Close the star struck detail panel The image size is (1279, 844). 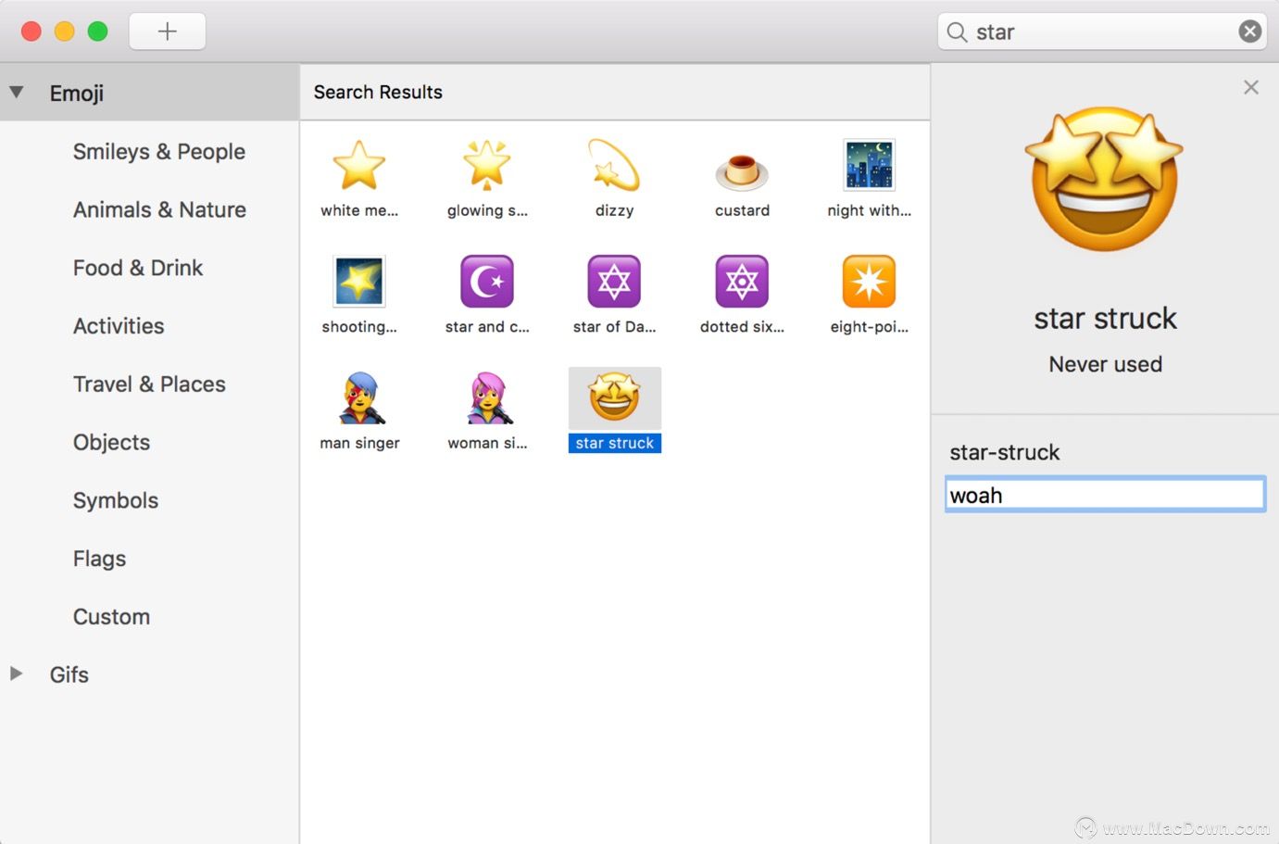point(1251,87)
